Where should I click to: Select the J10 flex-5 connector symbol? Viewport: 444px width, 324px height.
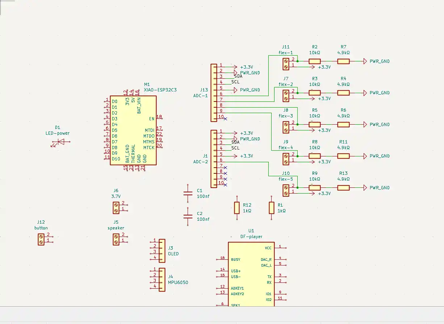(x=286, y=190)
